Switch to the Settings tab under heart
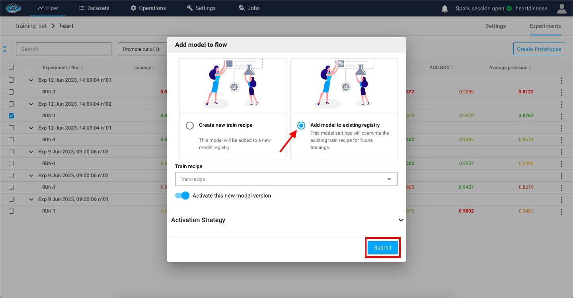This screenshot has height=298, width=573. (495, 26)
